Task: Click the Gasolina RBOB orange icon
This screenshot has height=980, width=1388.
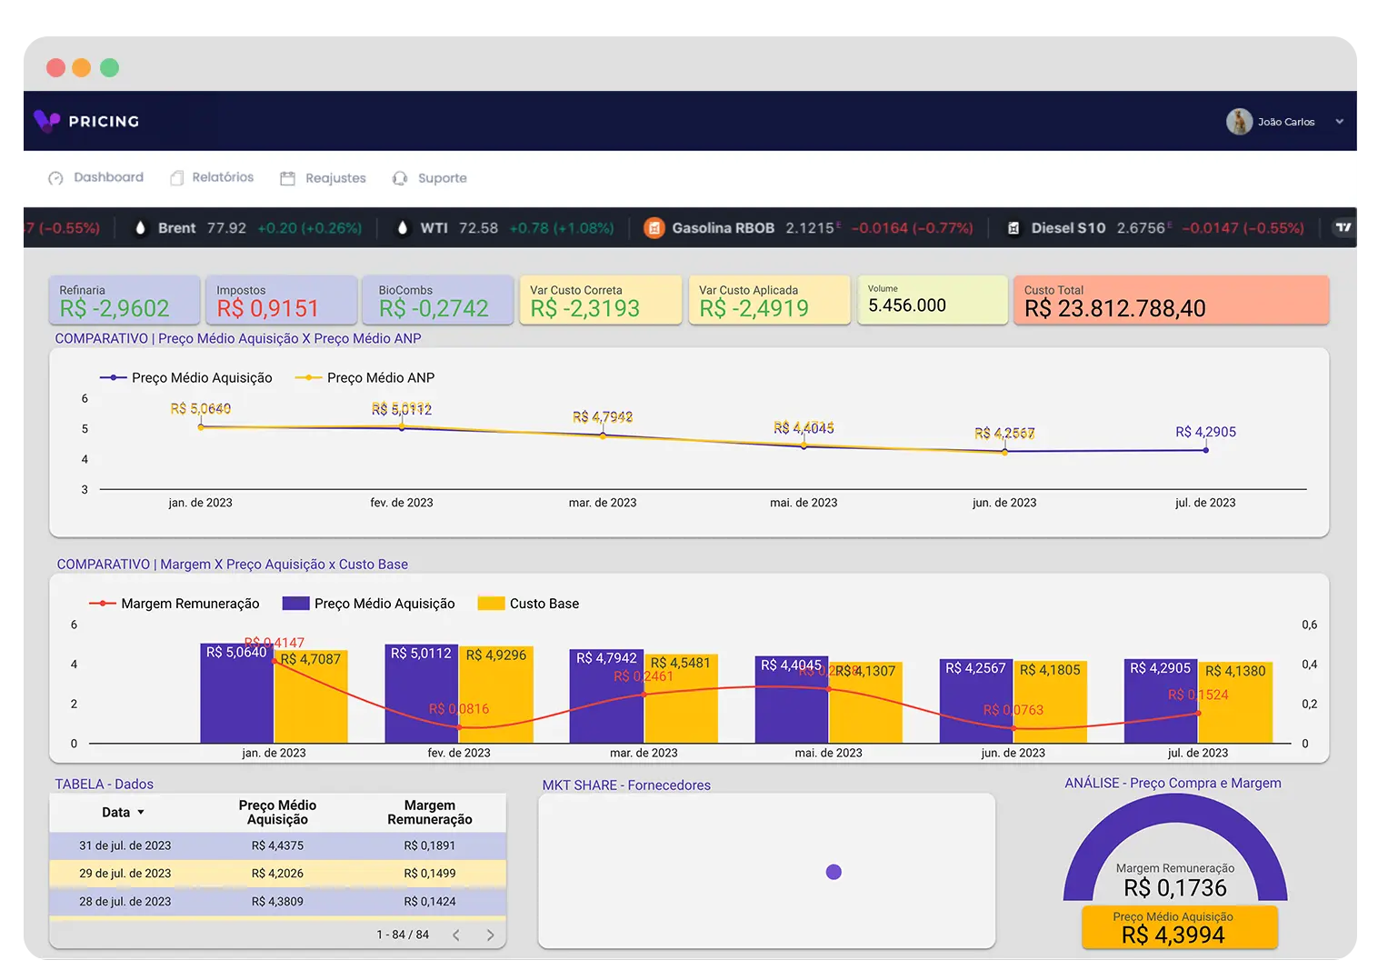Action: (654, 228)
